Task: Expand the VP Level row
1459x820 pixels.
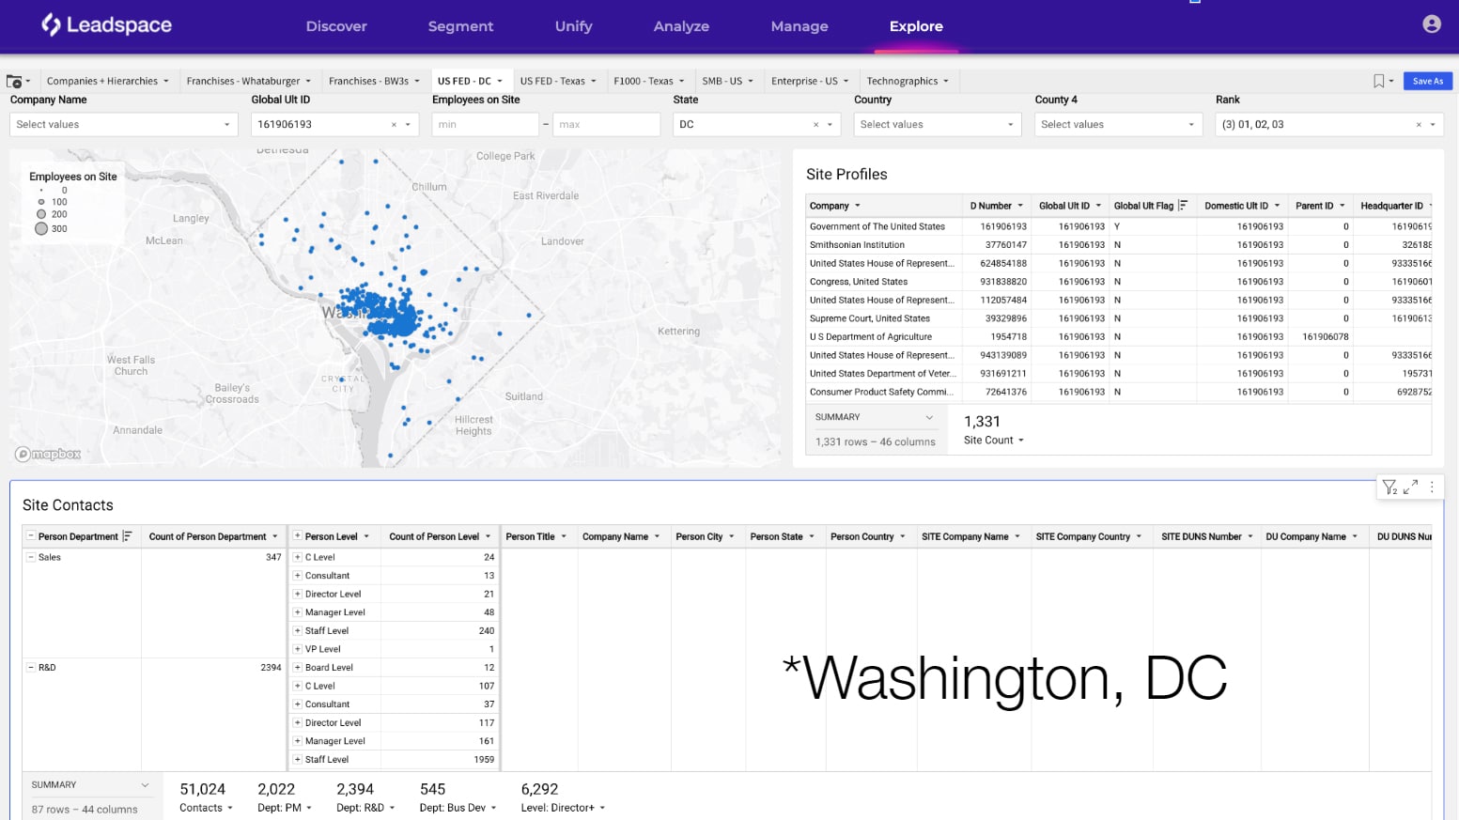Action: 297,649
